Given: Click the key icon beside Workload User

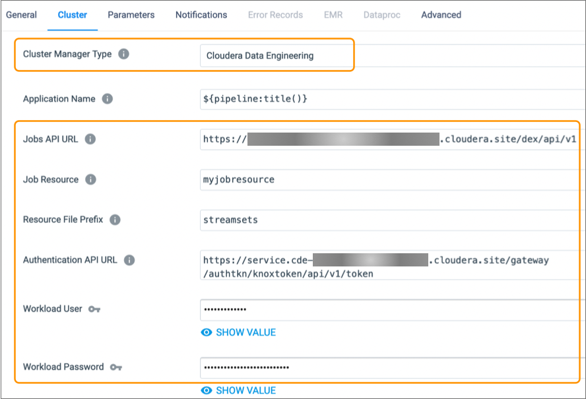Looking at the screenshot, I should click(94, 309).
